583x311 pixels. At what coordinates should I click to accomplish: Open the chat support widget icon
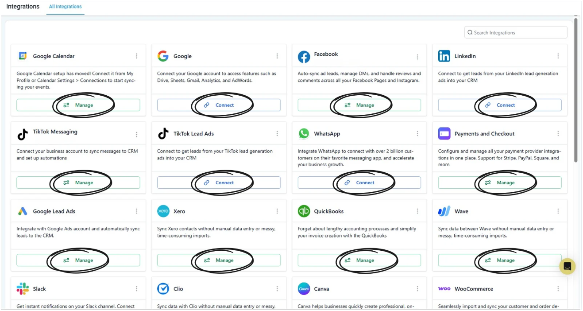(x=568, y=266)
